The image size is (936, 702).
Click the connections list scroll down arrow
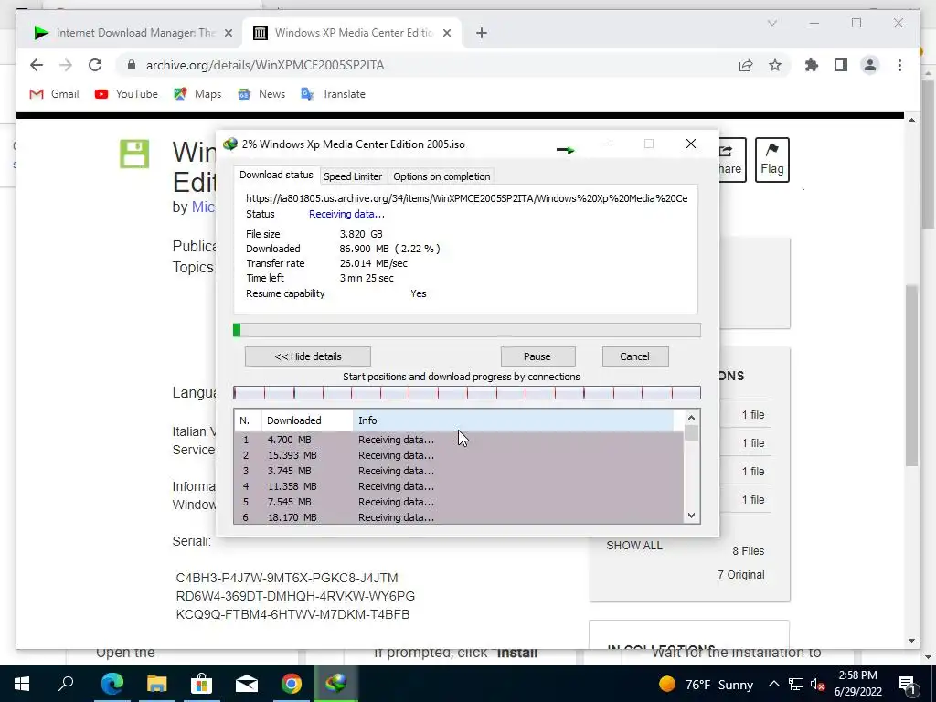point(691,516)
